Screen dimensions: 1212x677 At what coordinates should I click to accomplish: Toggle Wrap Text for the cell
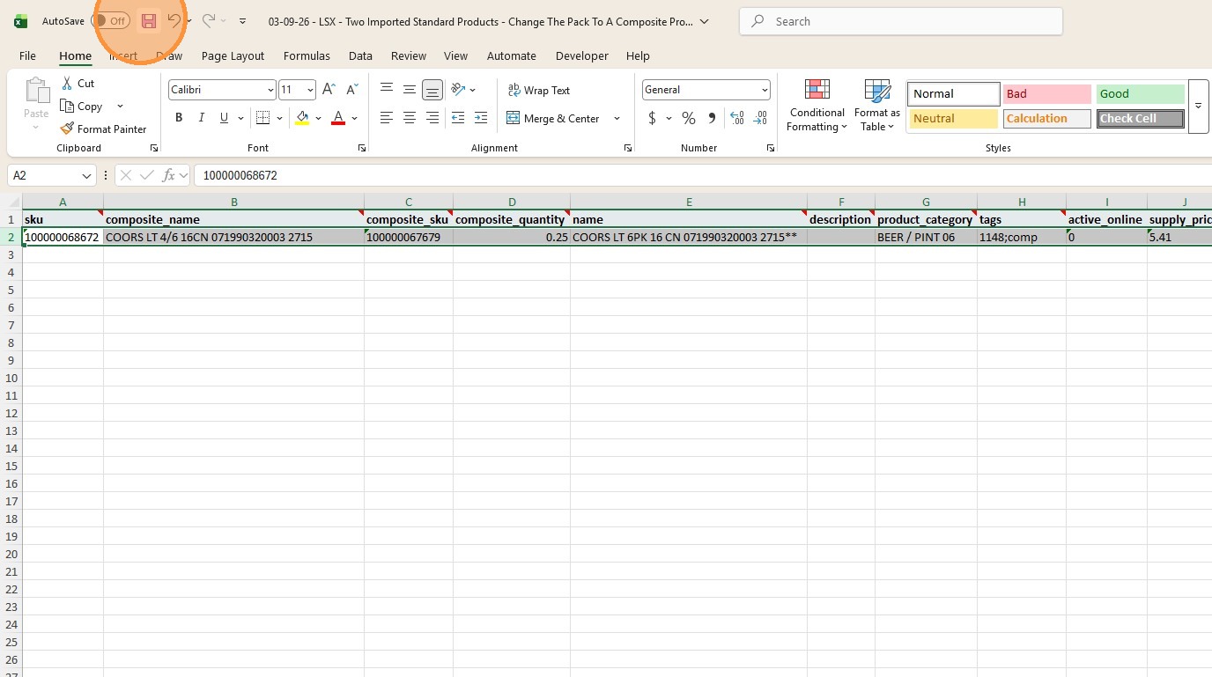click(x=539, y=90)
